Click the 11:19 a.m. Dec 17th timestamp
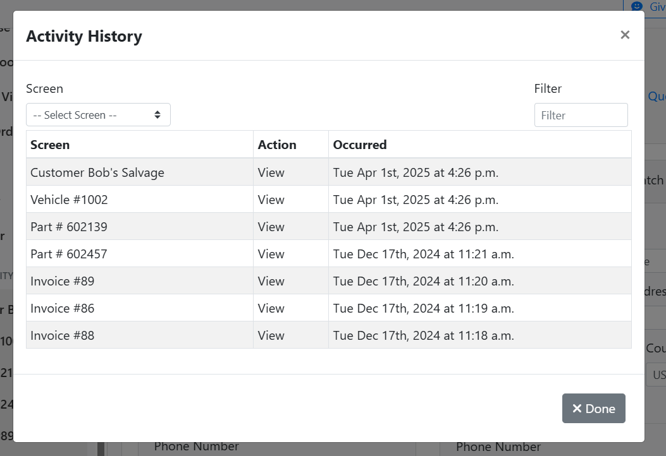This screenshot has height=456, width=666. pyautogui.click(x=423, y=308)
